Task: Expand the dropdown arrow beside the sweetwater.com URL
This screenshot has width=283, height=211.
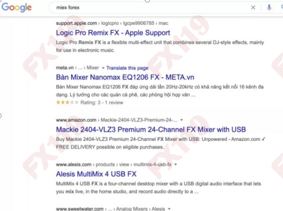Action: pos(169,209)
